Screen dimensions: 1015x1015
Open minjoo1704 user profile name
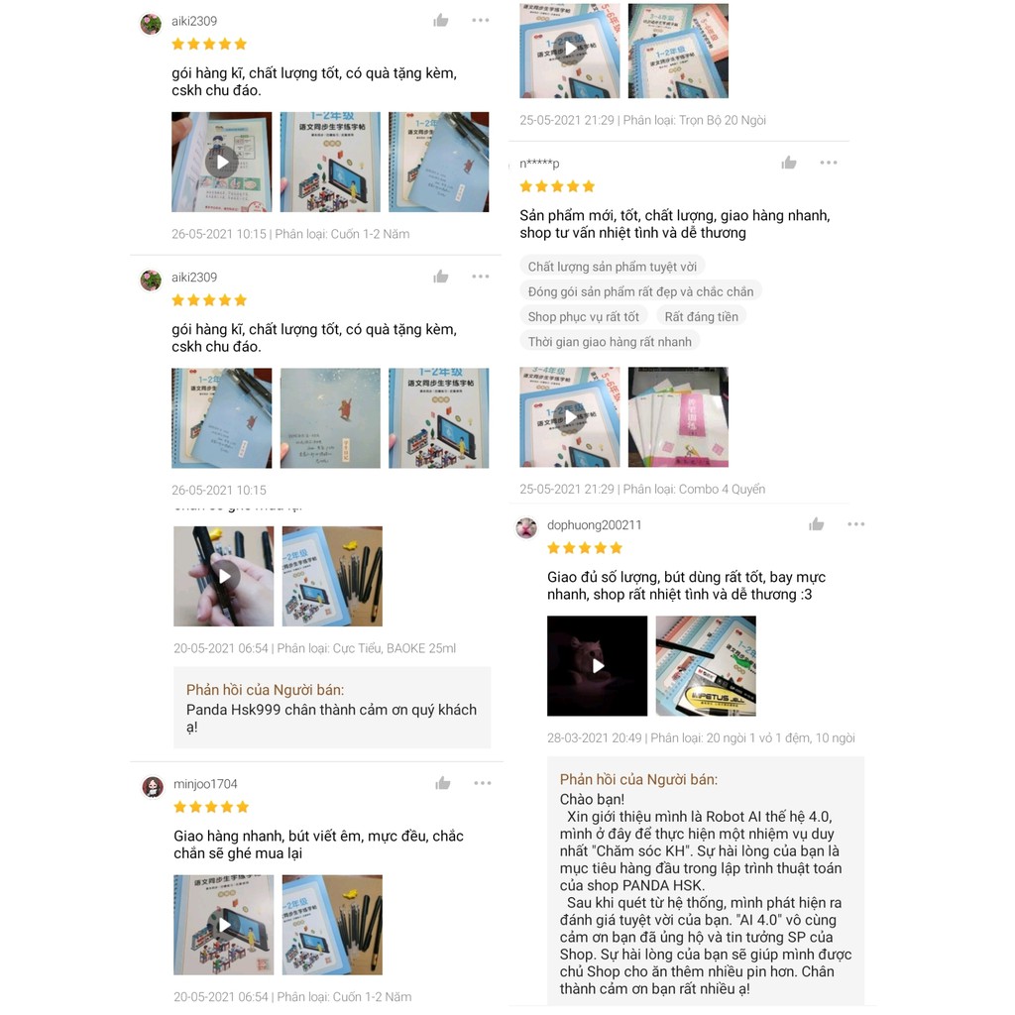[x=205, y=784]
